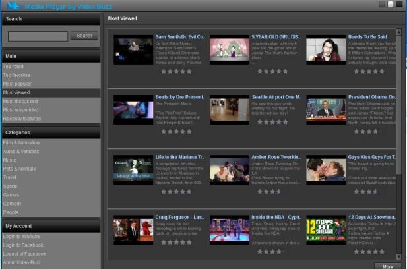This screenshot has width=407, height=269.
Task: Click the Needs To Be Said title link
Action: (x=367, y=37)
